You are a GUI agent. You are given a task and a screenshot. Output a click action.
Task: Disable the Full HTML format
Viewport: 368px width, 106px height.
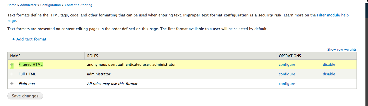click(329, 74)
